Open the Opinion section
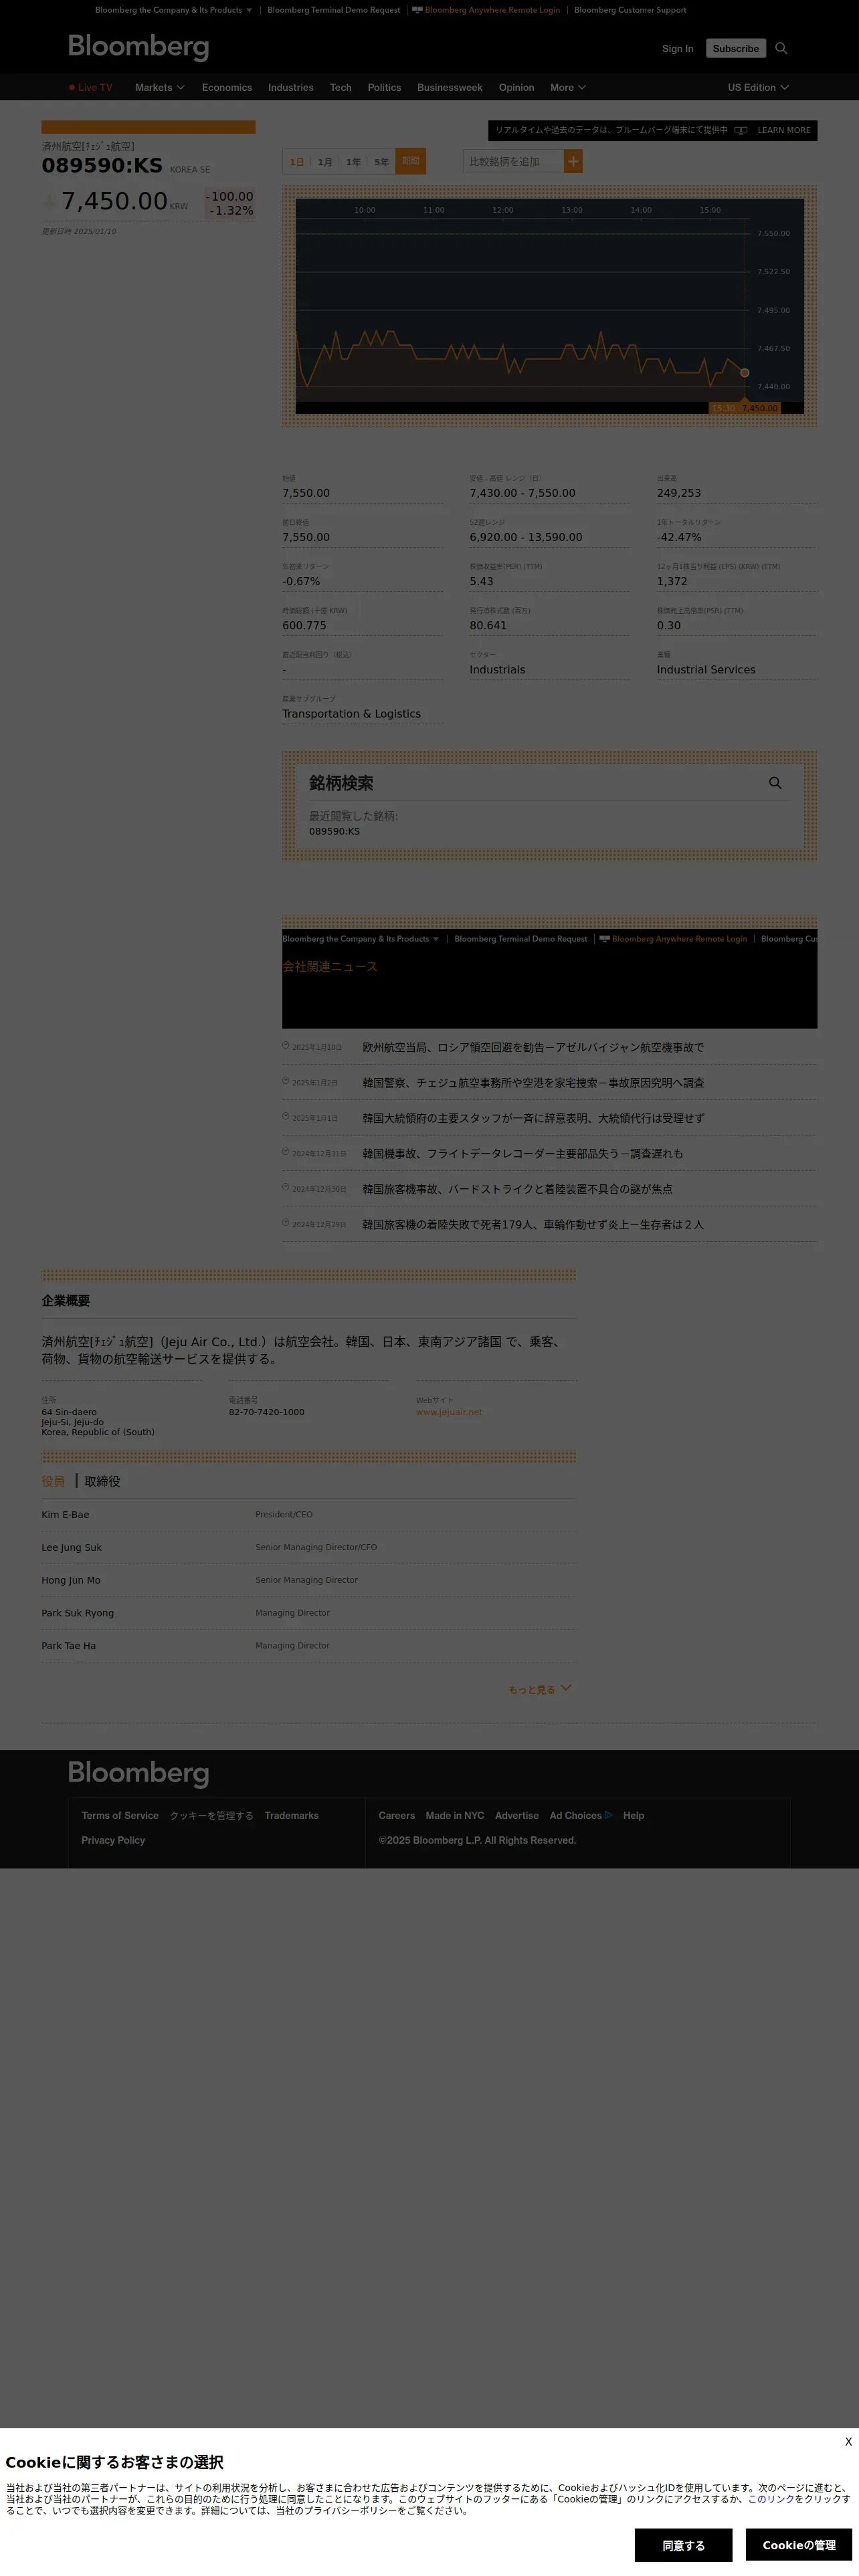This screenshot has height=2576, width=859. (x=516, y=87)
